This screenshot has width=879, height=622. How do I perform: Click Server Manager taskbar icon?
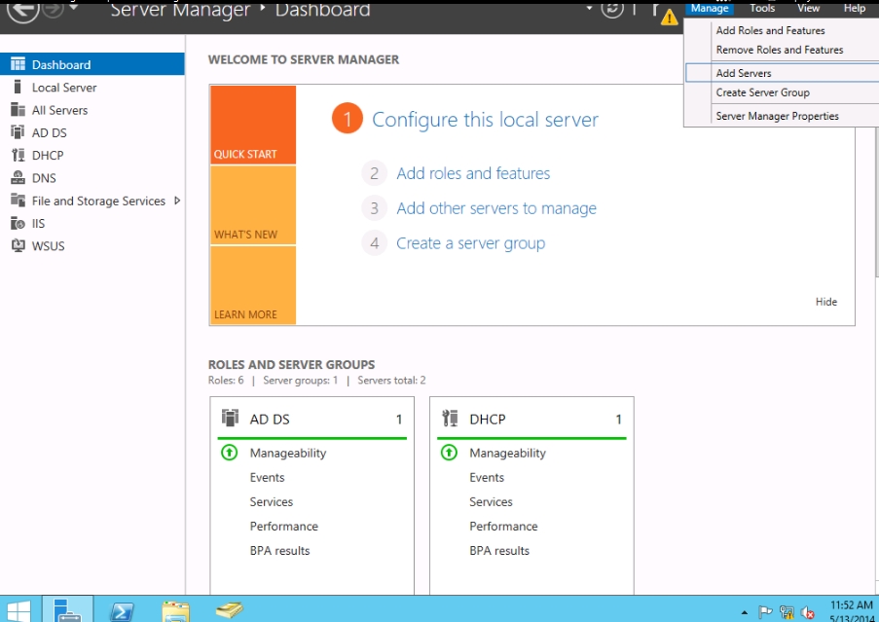[x=68, y=609]
